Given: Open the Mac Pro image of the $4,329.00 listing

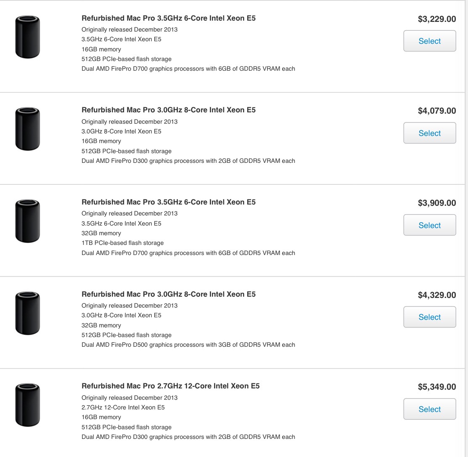Looking at the screenshot, I should (27, 313).
